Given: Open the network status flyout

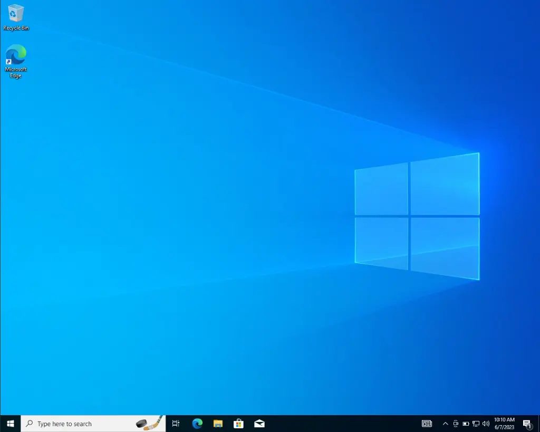Looking at the screenshot, I should [475, 424].
